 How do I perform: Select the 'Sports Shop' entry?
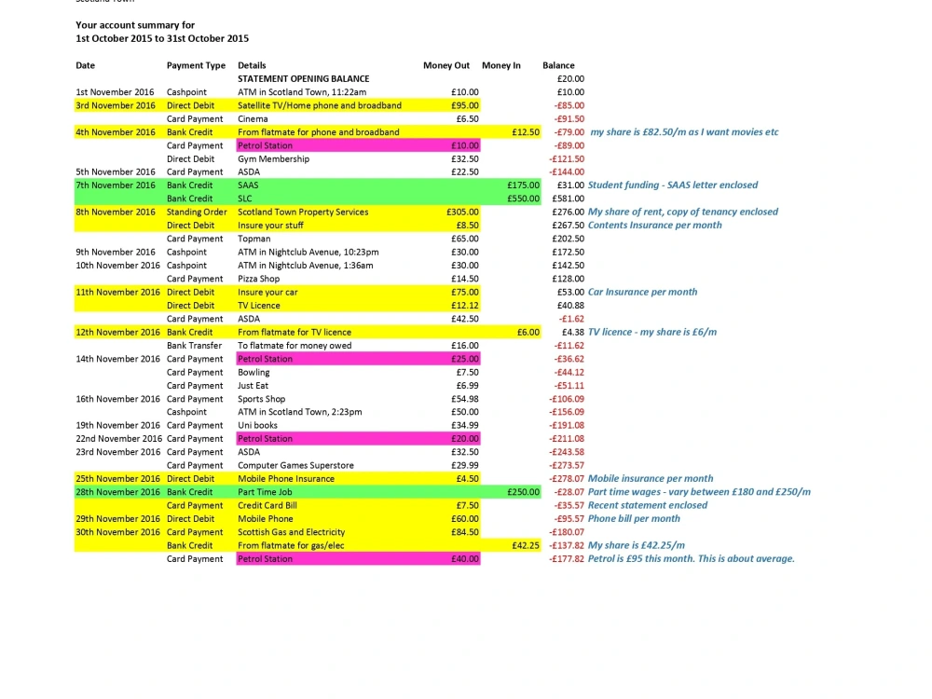click(262, 399)
